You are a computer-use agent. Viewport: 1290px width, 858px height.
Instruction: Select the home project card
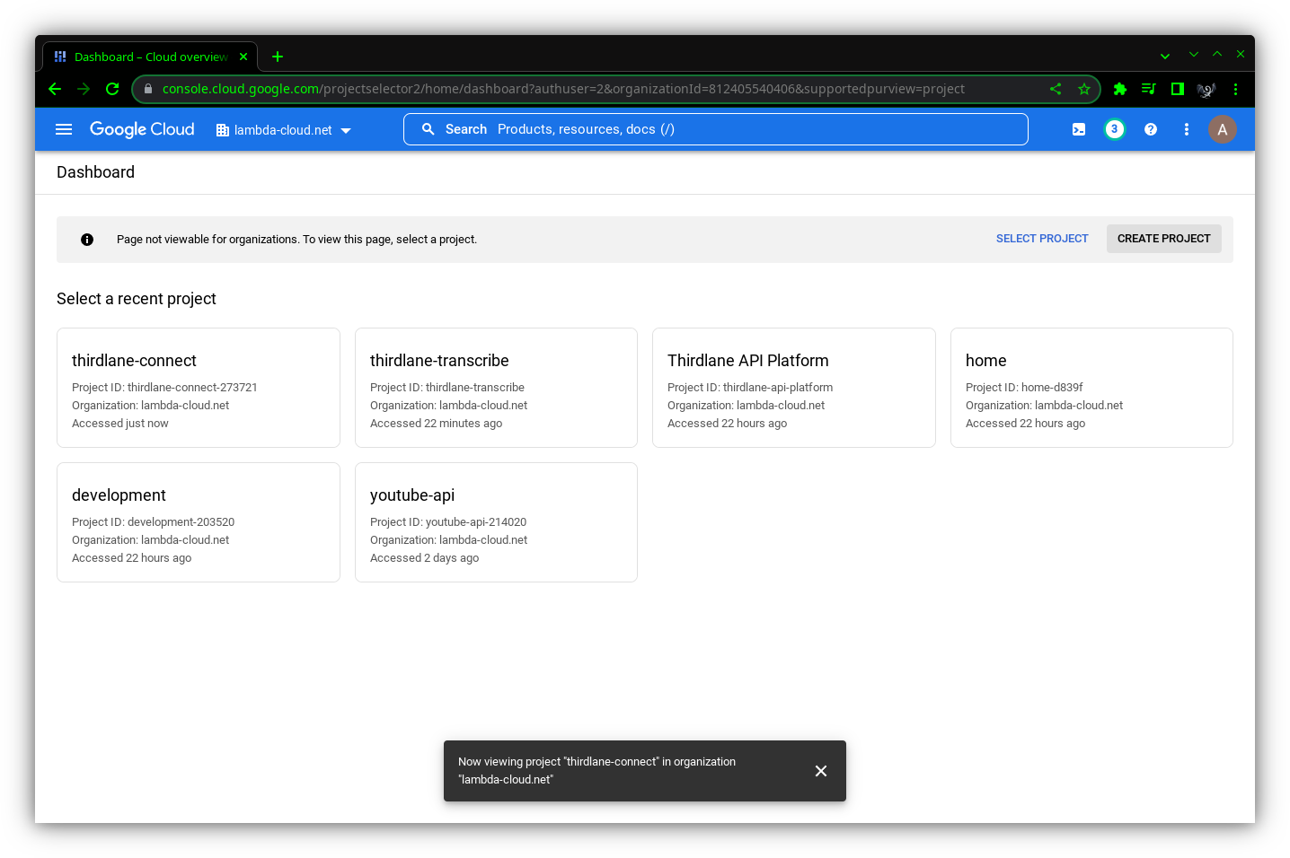point(1091,388)
